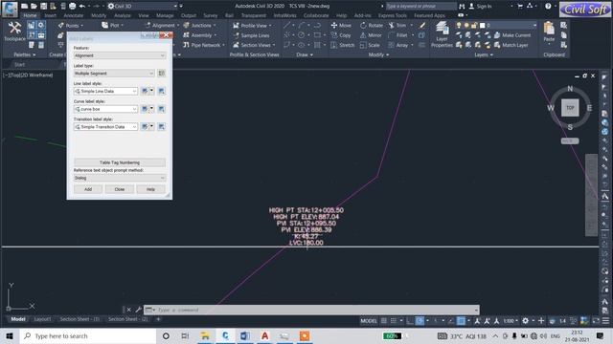Select the Fillet tool
Viewport: 613px width, 344px height.
tap(398, 35)
